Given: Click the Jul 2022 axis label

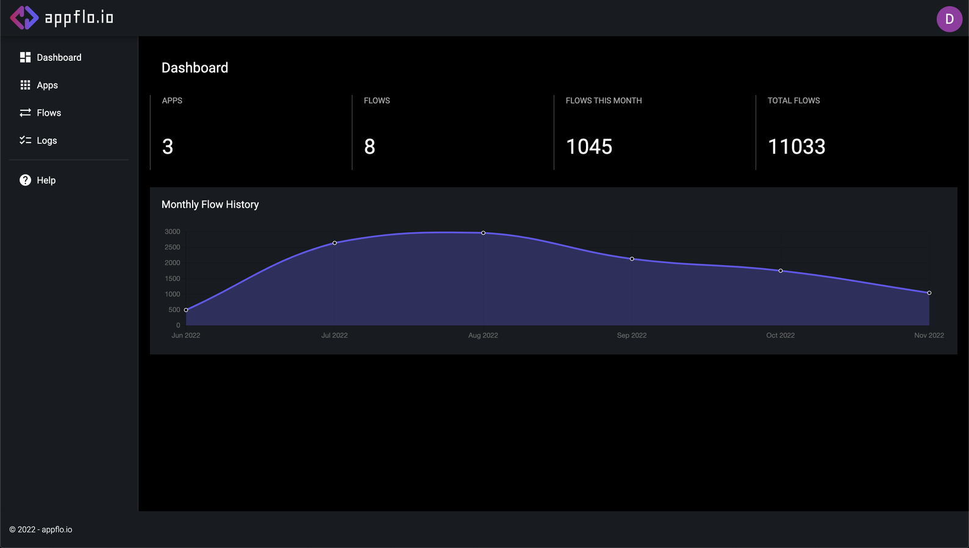Looking at the screenshot, I should (335, 335).
